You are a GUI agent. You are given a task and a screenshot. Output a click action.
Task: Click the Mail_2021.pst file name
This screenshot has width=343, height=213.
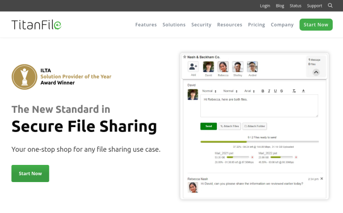click(224, 153)
